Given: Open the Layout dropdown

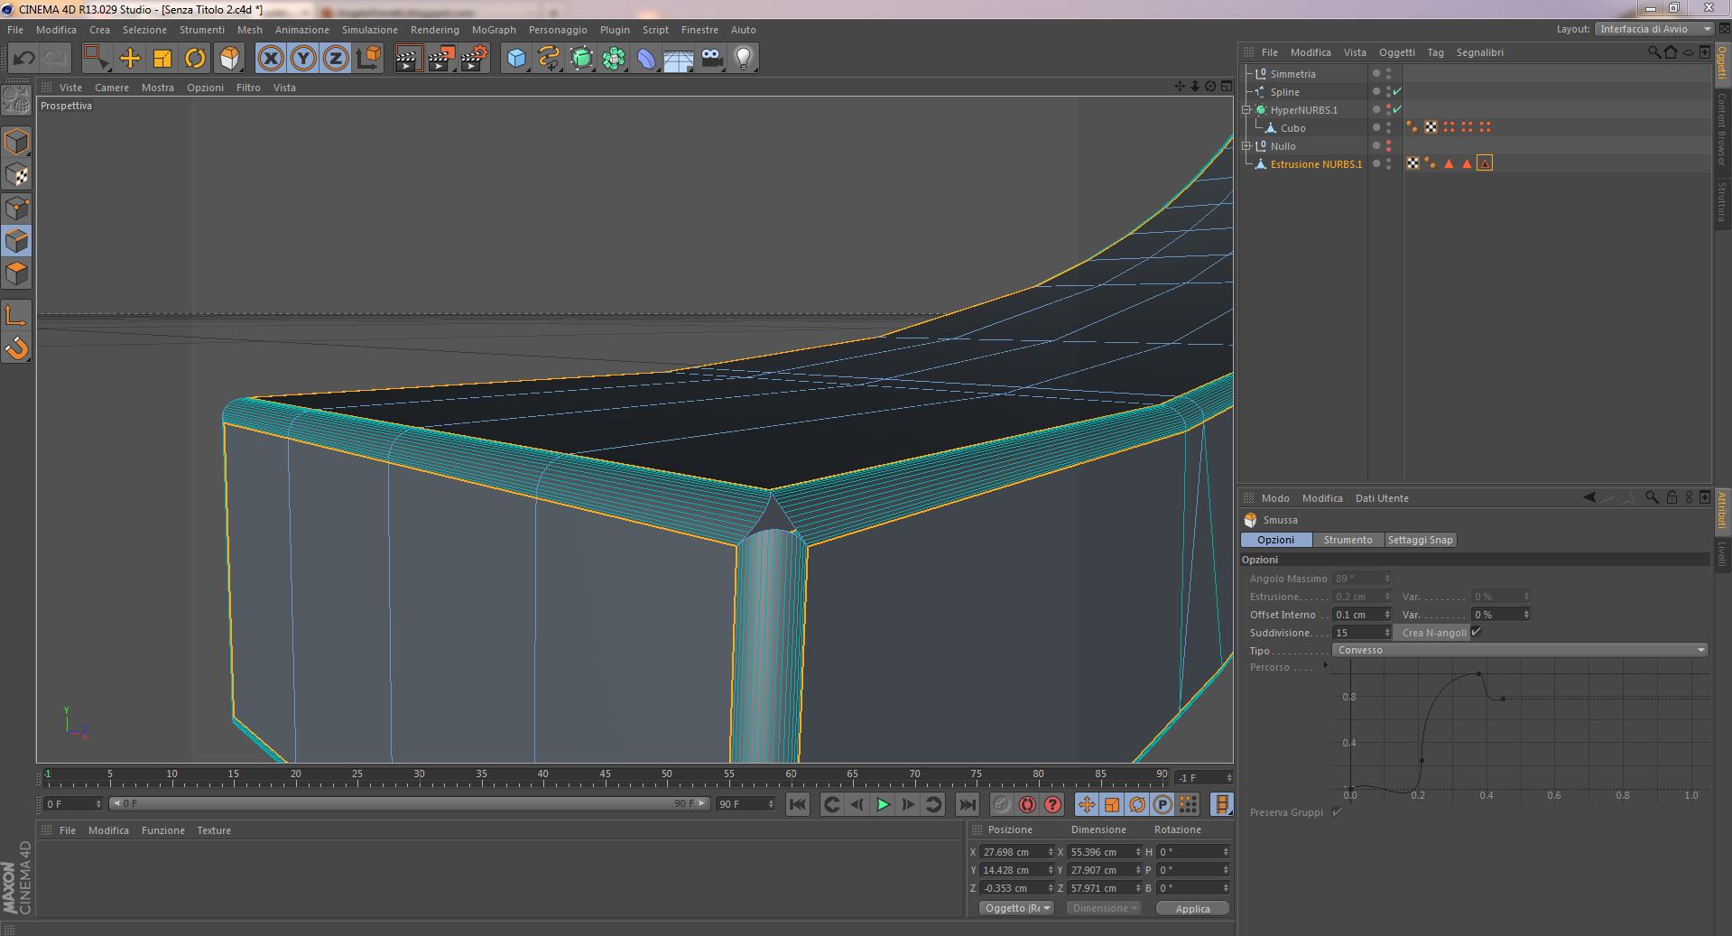Looking at the screenshot, I should (x=1654, y=29).
